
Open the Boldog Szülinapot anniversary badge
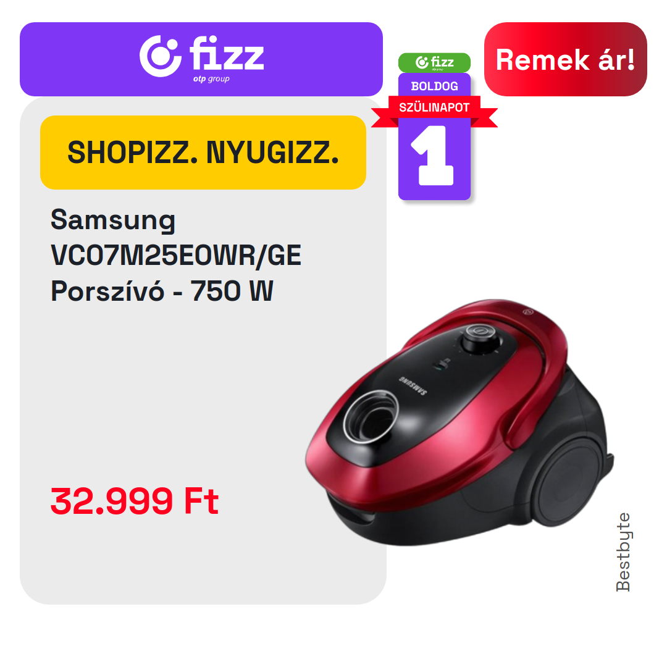point(434,127)
